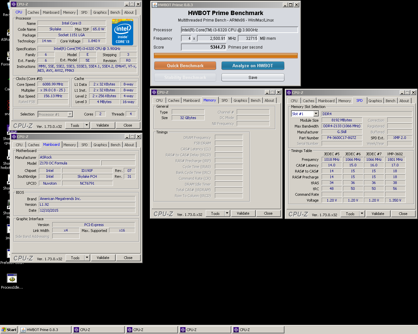
Task: Click the HWBOT Processor name field
Action: click(x=240, y=30)
